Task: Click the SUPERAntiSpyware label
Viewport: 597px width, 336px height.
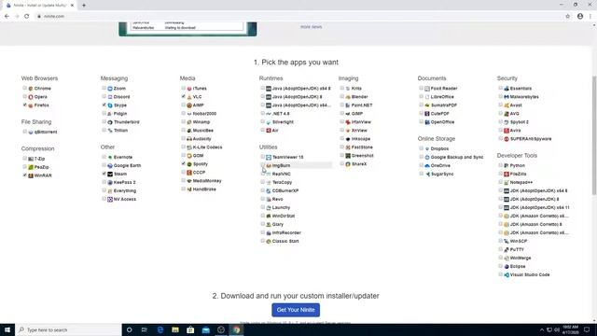Action: click(531, 139)
